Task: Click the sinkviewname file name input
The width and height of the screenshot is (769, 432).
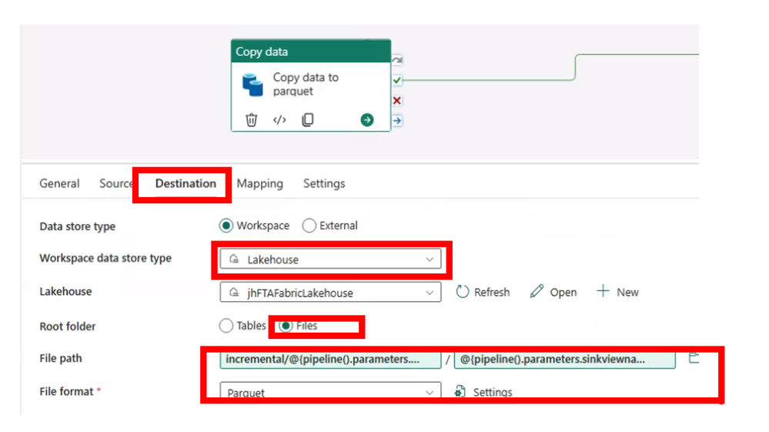Action: tap(565, 360)
